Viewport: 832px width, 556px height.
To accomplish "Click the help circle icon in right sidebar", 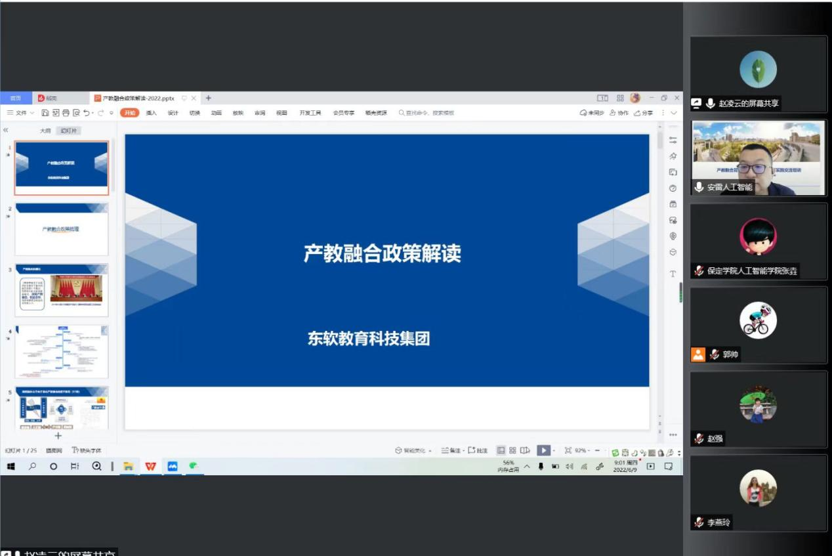I will click(x=673, y=188).
